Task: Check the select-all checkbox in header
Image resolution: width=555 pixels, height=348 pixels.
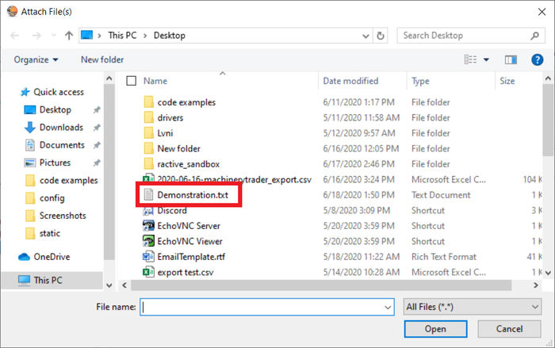Action: [x=132, y=81]
